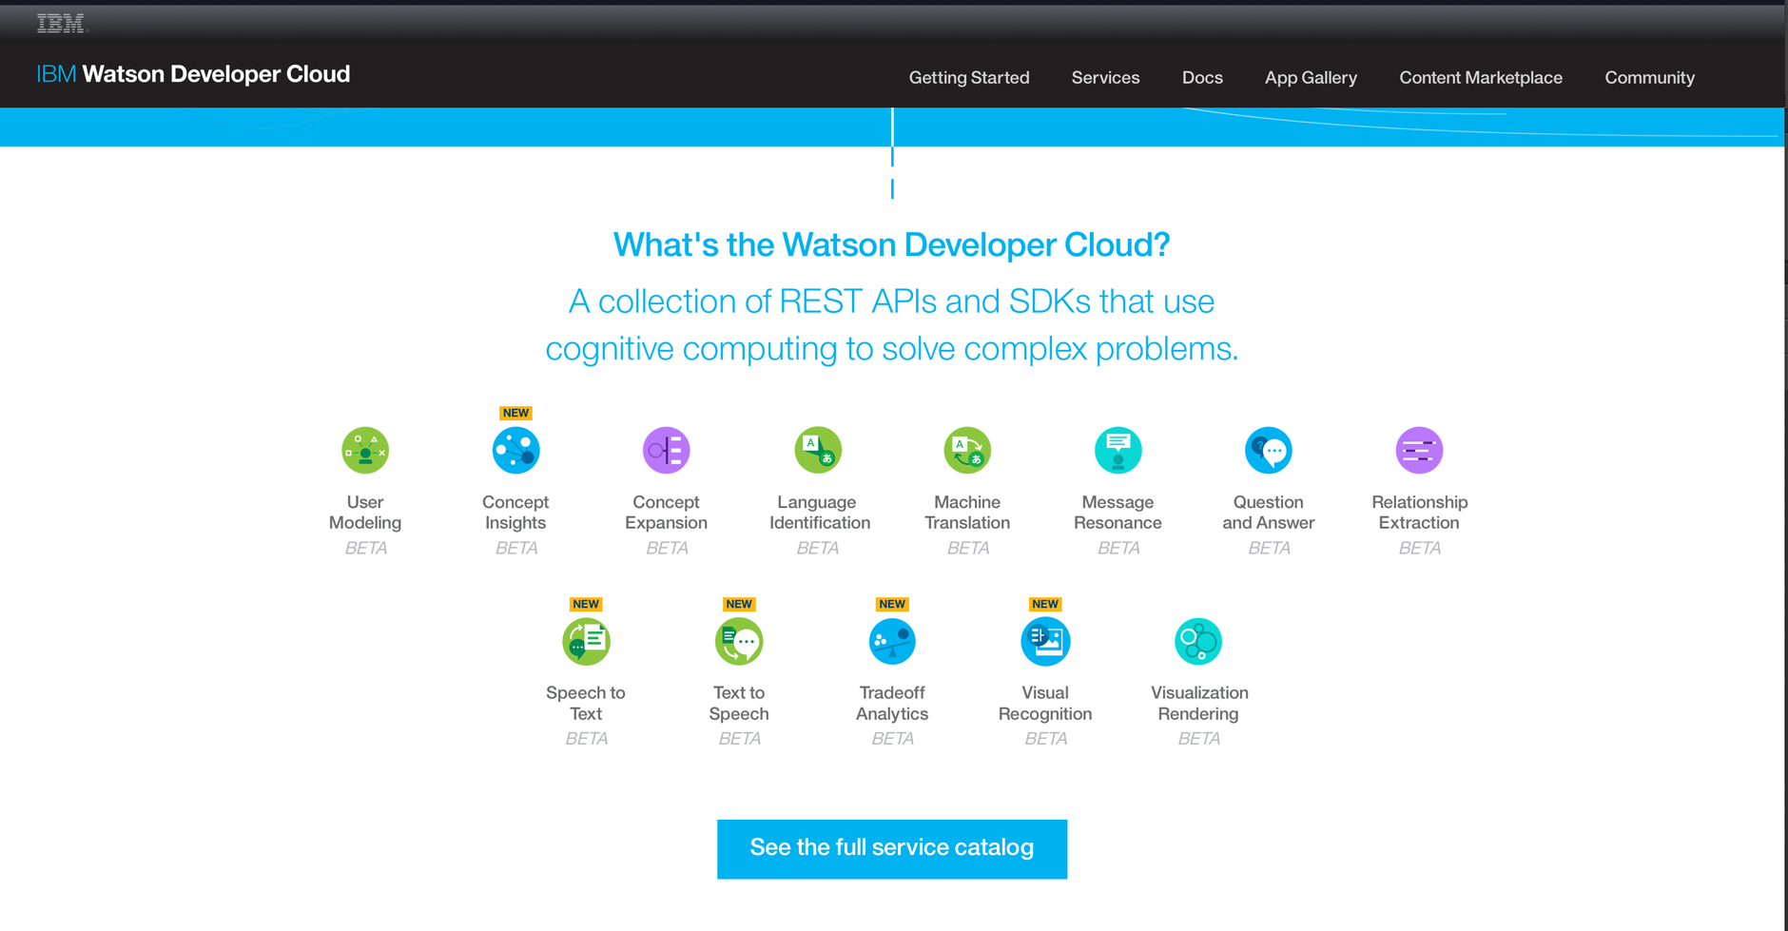Open the Services menu item
The width and height of the screenshot is (1788, 931).
pos(1105,78)
